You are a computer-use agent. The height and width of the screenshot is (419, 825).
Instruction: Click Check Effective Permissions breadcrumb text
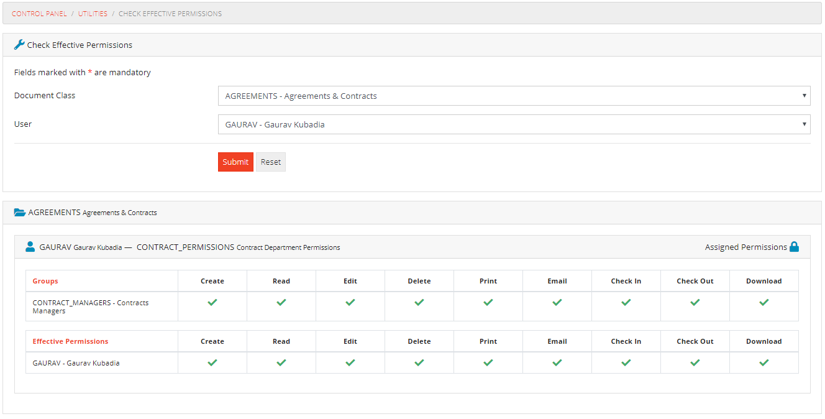click(x=170, y=14)
